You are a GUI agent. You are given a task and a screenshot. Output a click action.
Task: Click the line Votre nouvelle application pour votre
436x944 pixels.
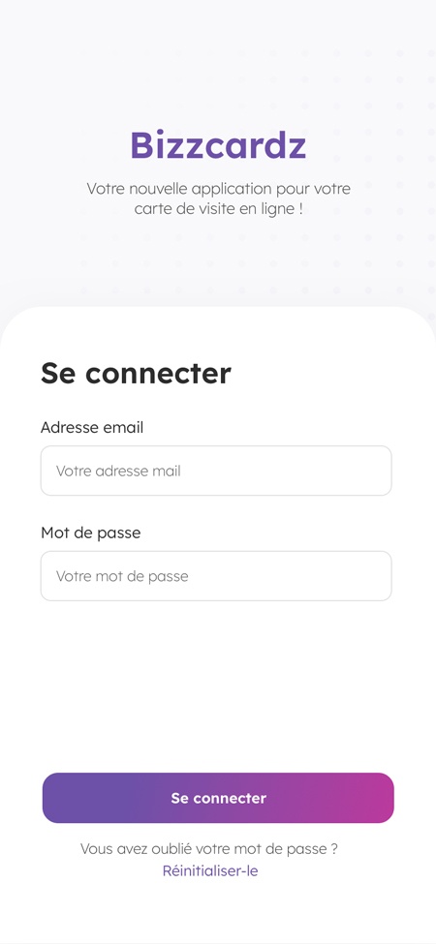[218, 189]
